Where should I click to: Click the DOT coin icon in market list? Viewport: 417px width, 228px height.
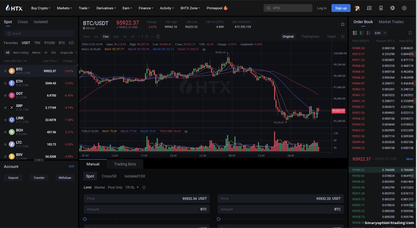pos(12,95)
